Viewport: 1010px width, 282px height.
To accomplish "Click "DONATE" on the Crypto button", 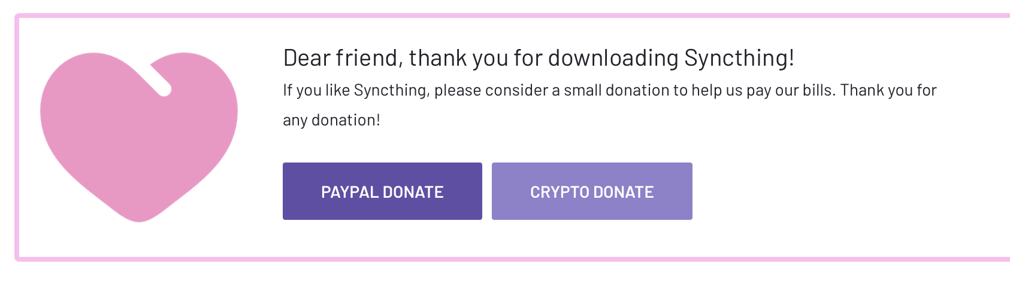I will pos(624,192).
